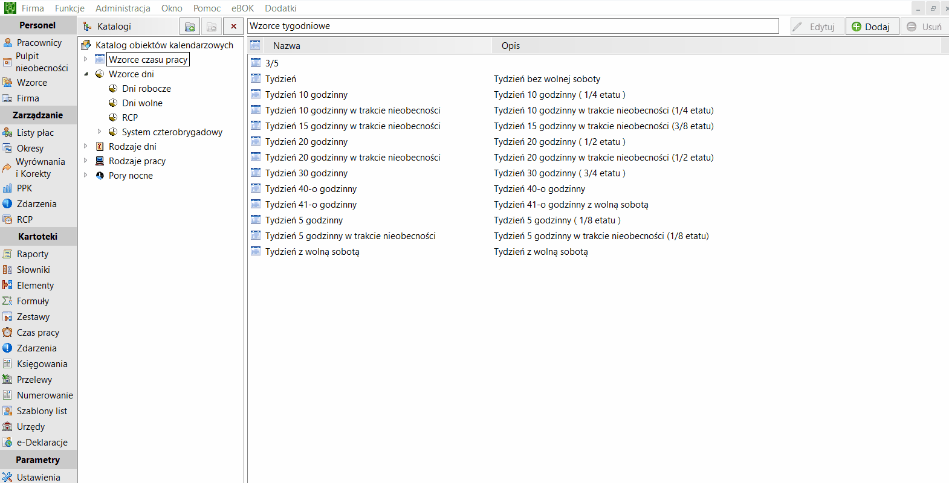Expand the Rodzaje pracy node
The height and width of the screenshot is (483, 949).
pos(85,161)
